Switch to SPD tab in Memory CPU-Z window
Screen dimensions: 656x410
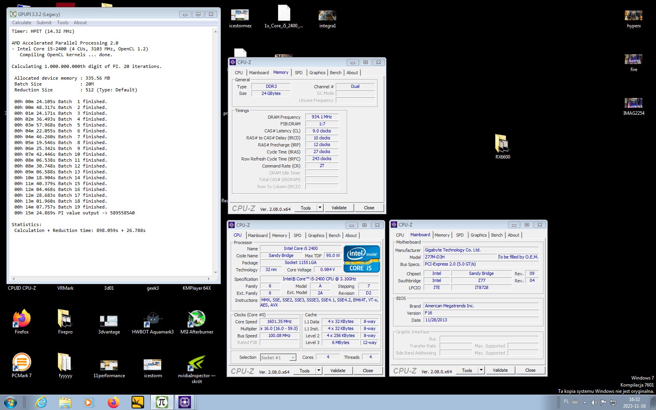click(x=299, y=73)
